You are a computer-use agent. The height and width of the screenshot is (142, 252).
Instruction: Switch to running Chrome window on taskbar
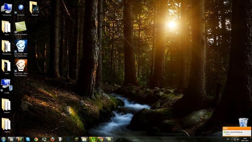coord(101,139)
